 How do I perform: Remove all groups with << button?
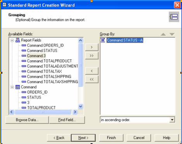[x=92, y=79]
